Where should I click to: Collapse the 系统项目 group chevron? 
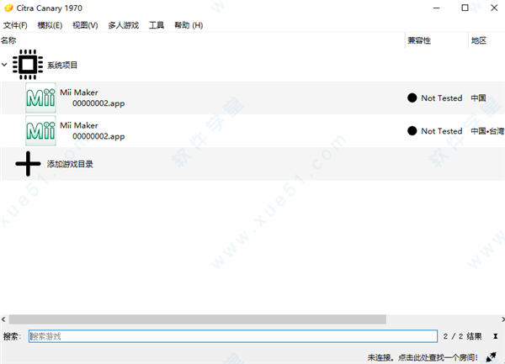pos(4,65)
